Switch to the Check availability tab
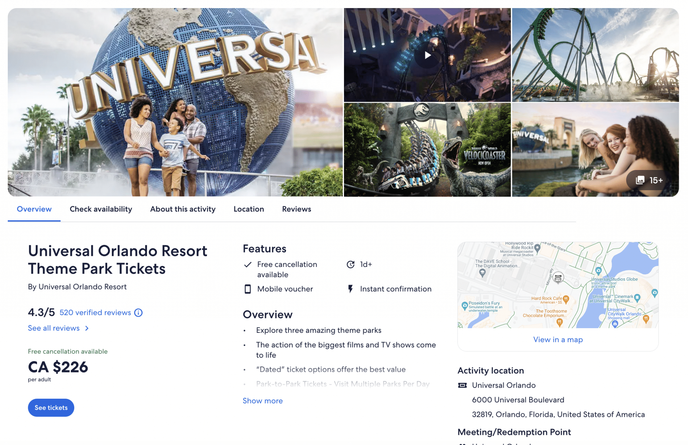This screenshot has width=688, height=445. click(x=101, y=209)
